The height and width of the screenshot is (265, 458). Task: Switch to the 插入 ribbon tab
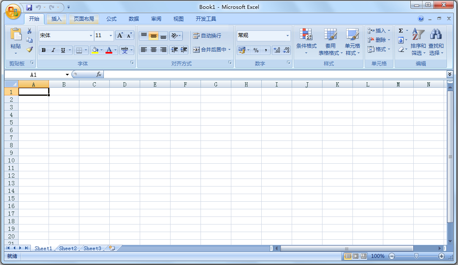point(57,19)
